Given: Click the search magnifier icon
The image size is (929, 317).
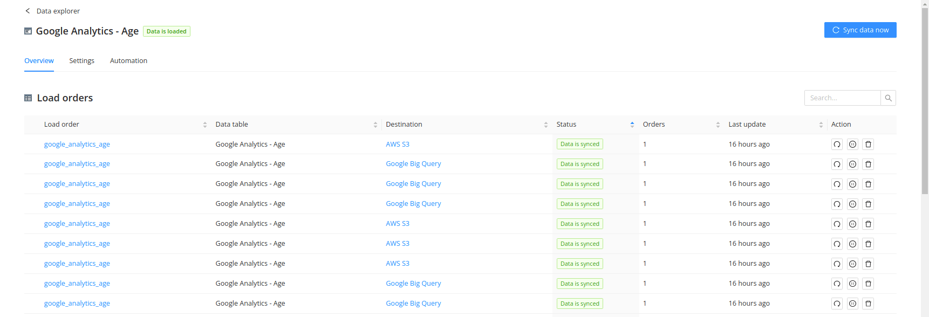Looking at the screenshot, I should coord(888,98).
